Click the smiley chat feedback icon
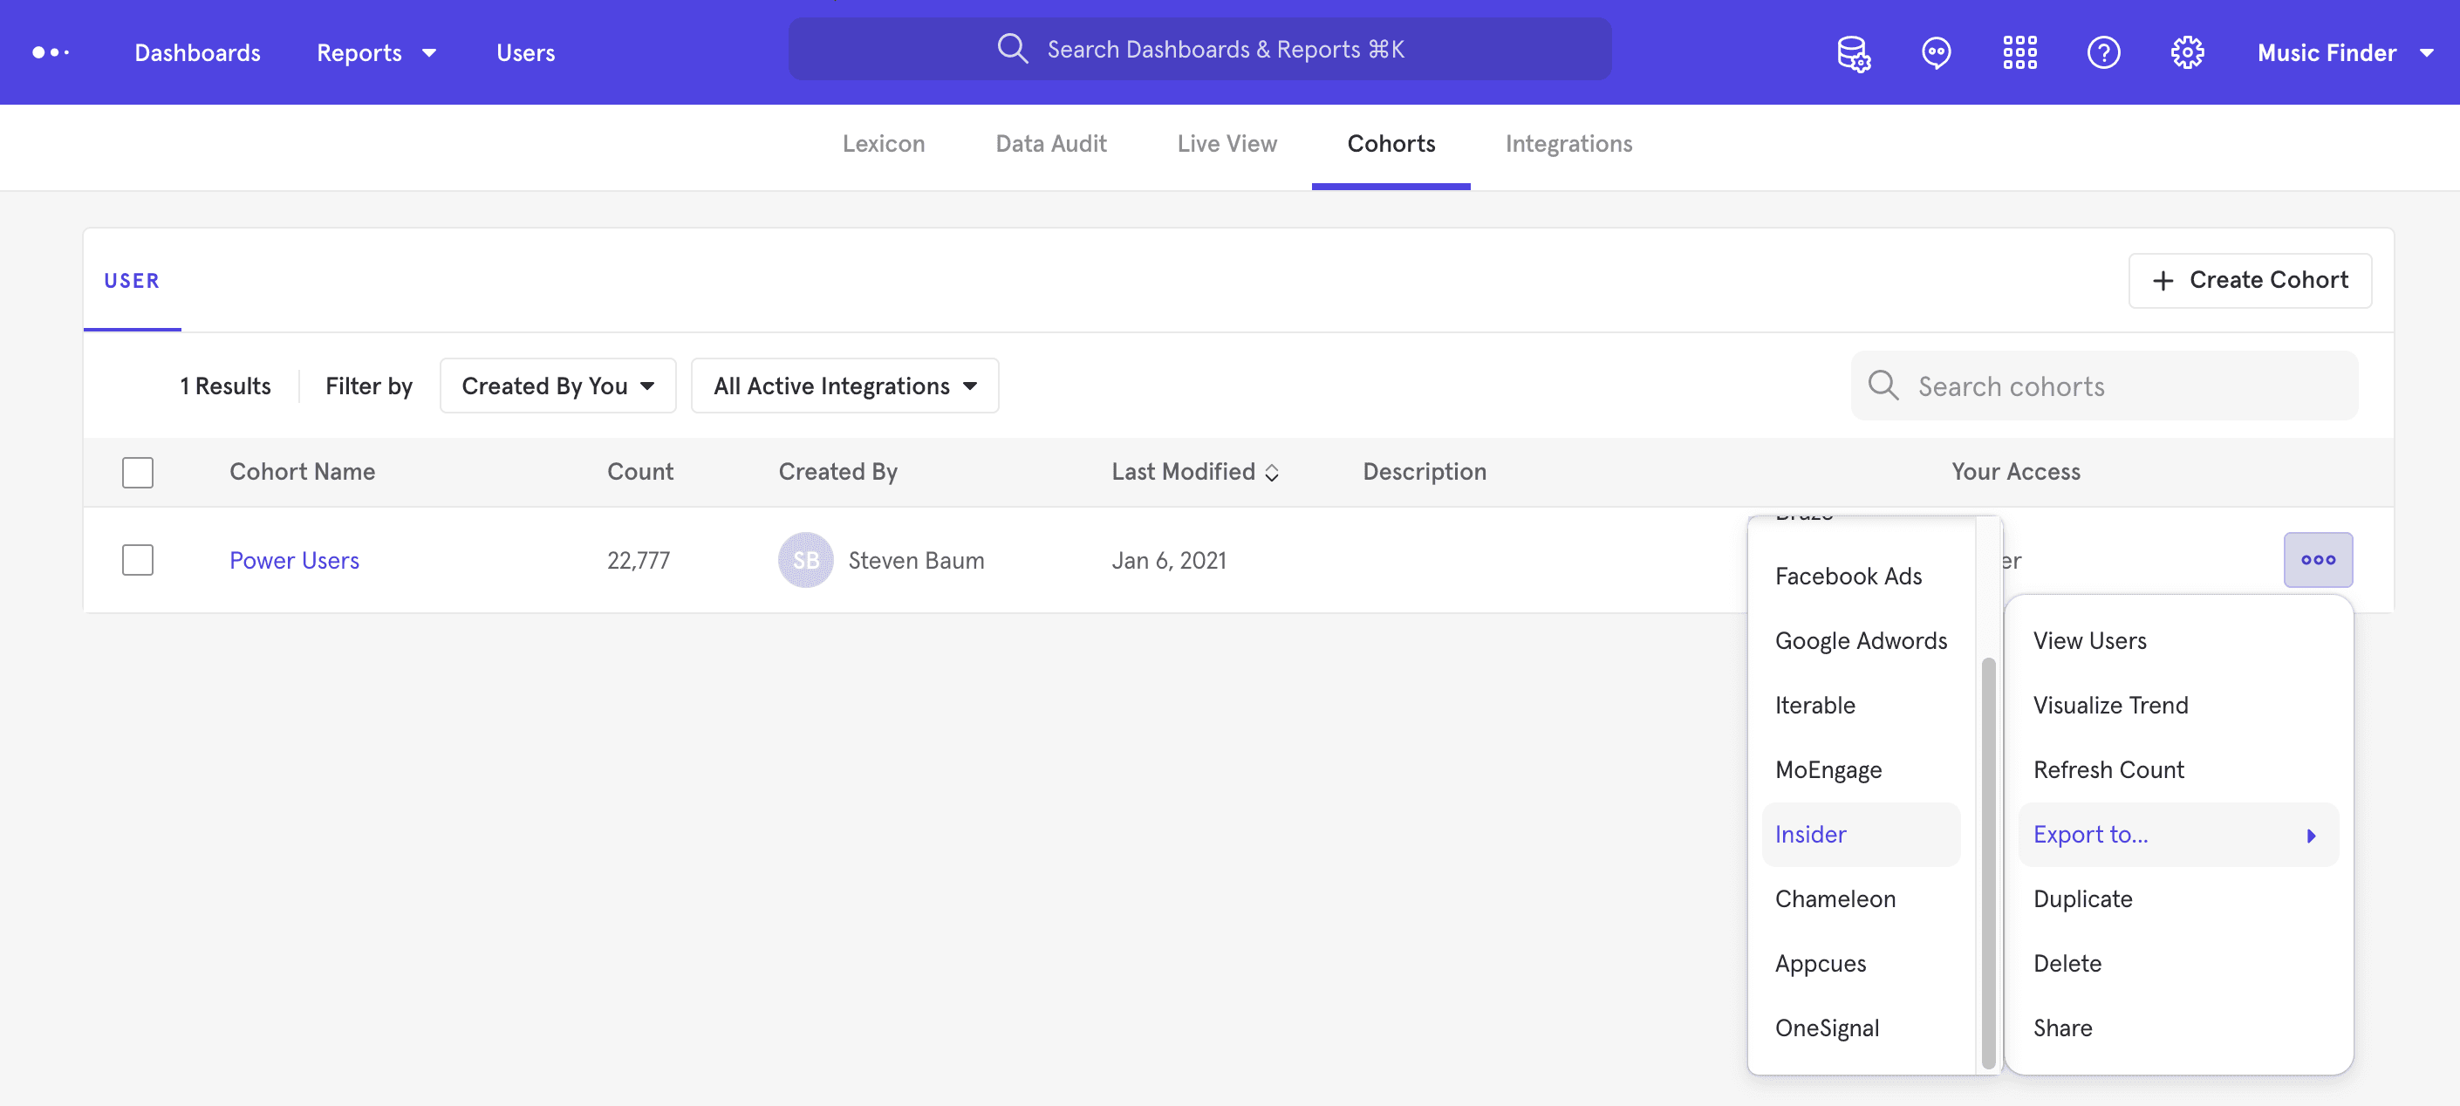This screenshot has height=1106, width=2460. [x=1936, y=52]
